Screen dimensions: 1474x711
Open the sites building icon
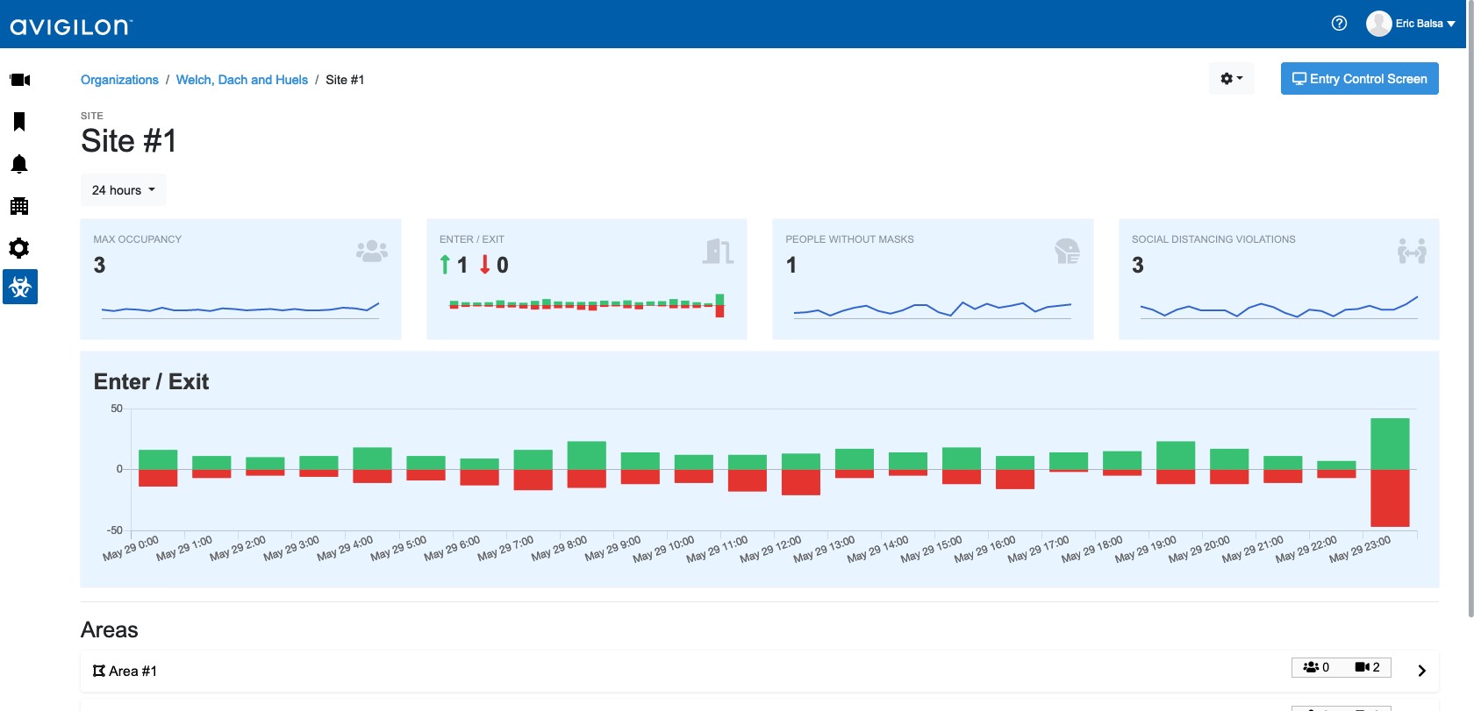pyautogui.click(x=19, y=206)
